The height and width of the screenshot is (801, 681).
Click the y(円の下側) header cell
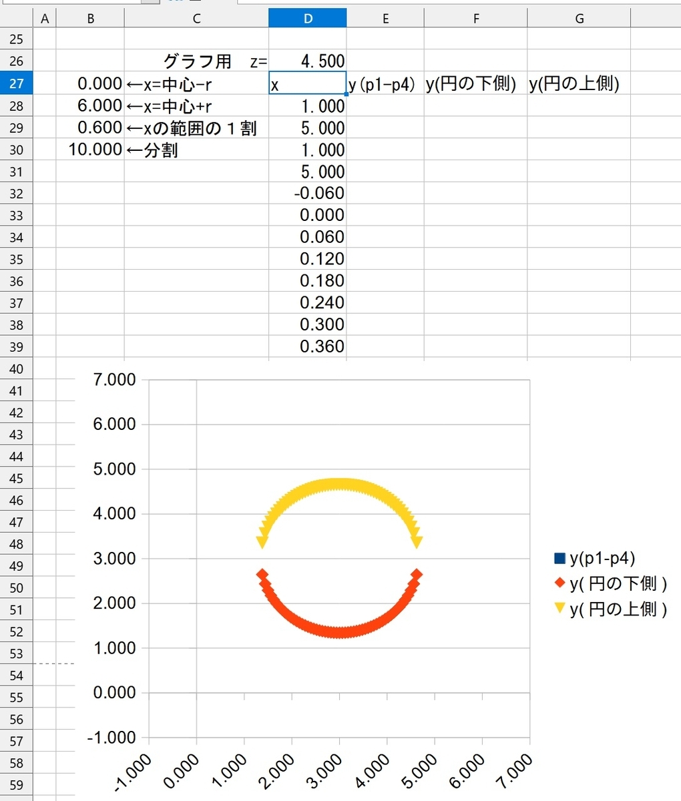coord(475,83)
